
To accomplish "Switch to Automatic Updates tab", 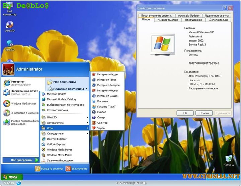I will pyautogui.click(x=188, y=15).
